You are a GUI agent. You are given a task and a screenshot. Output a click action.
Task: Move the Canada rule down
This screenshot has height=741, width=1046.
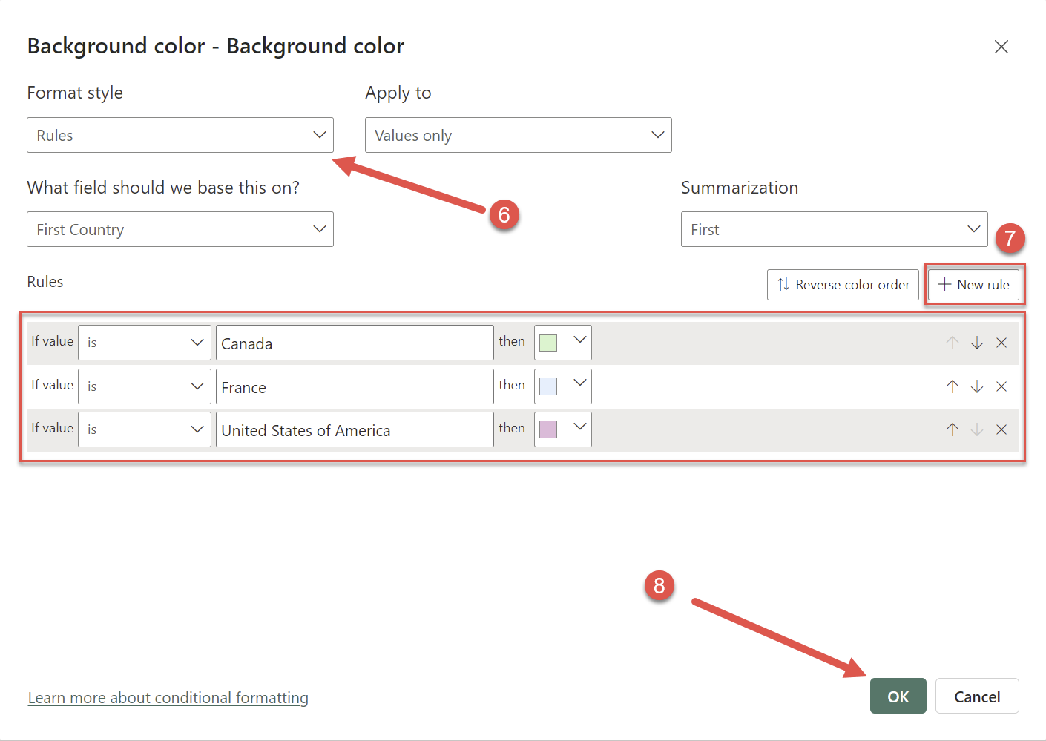[x=977, y=343]
